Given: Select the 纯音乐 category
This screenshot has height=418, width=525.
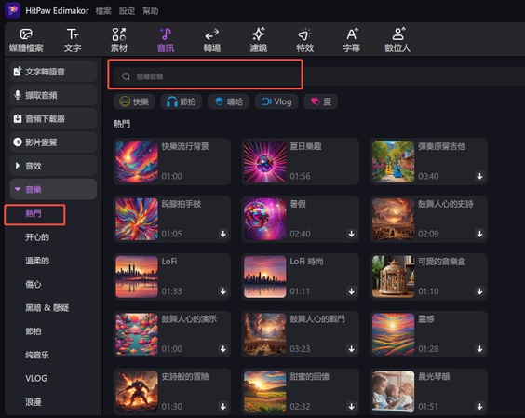Looking at the screenshot, I should click(x=37, y=355).
